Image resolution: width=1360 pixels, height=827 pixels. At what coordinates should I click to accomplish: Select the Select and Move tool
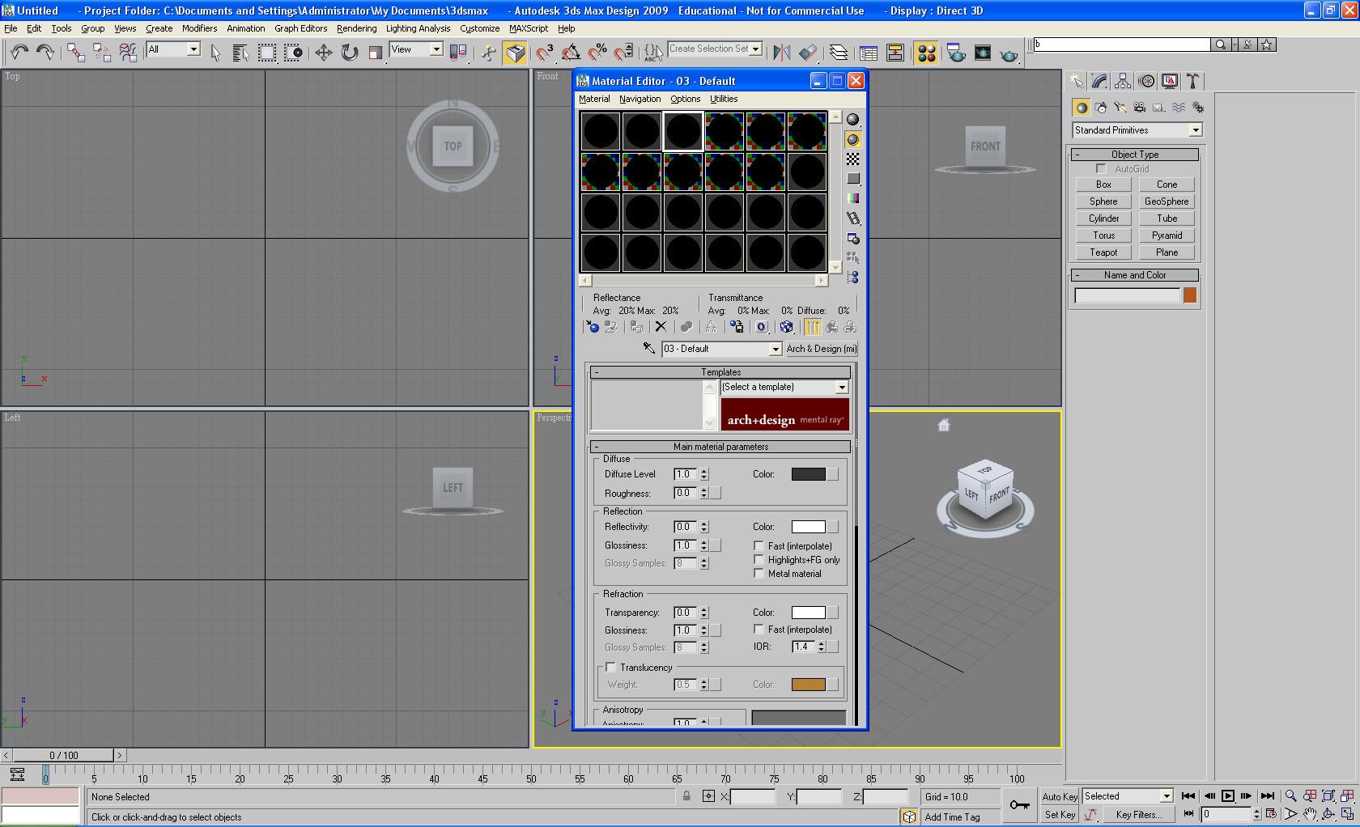323,53
